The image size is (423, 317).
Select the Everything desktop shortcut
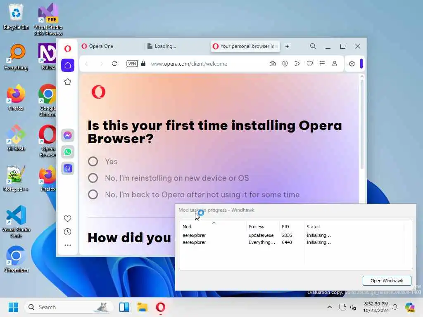coord(16,57)
